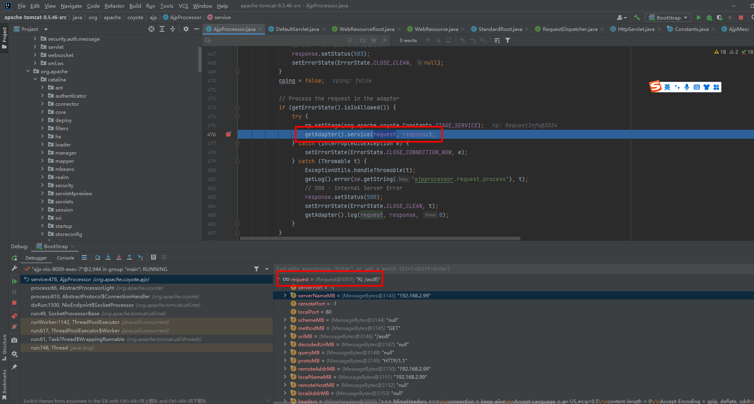The height and width of the screenshot is (404, 754).
Task: Open Bookmarks tool window button
Action: [x=4, y=384]
